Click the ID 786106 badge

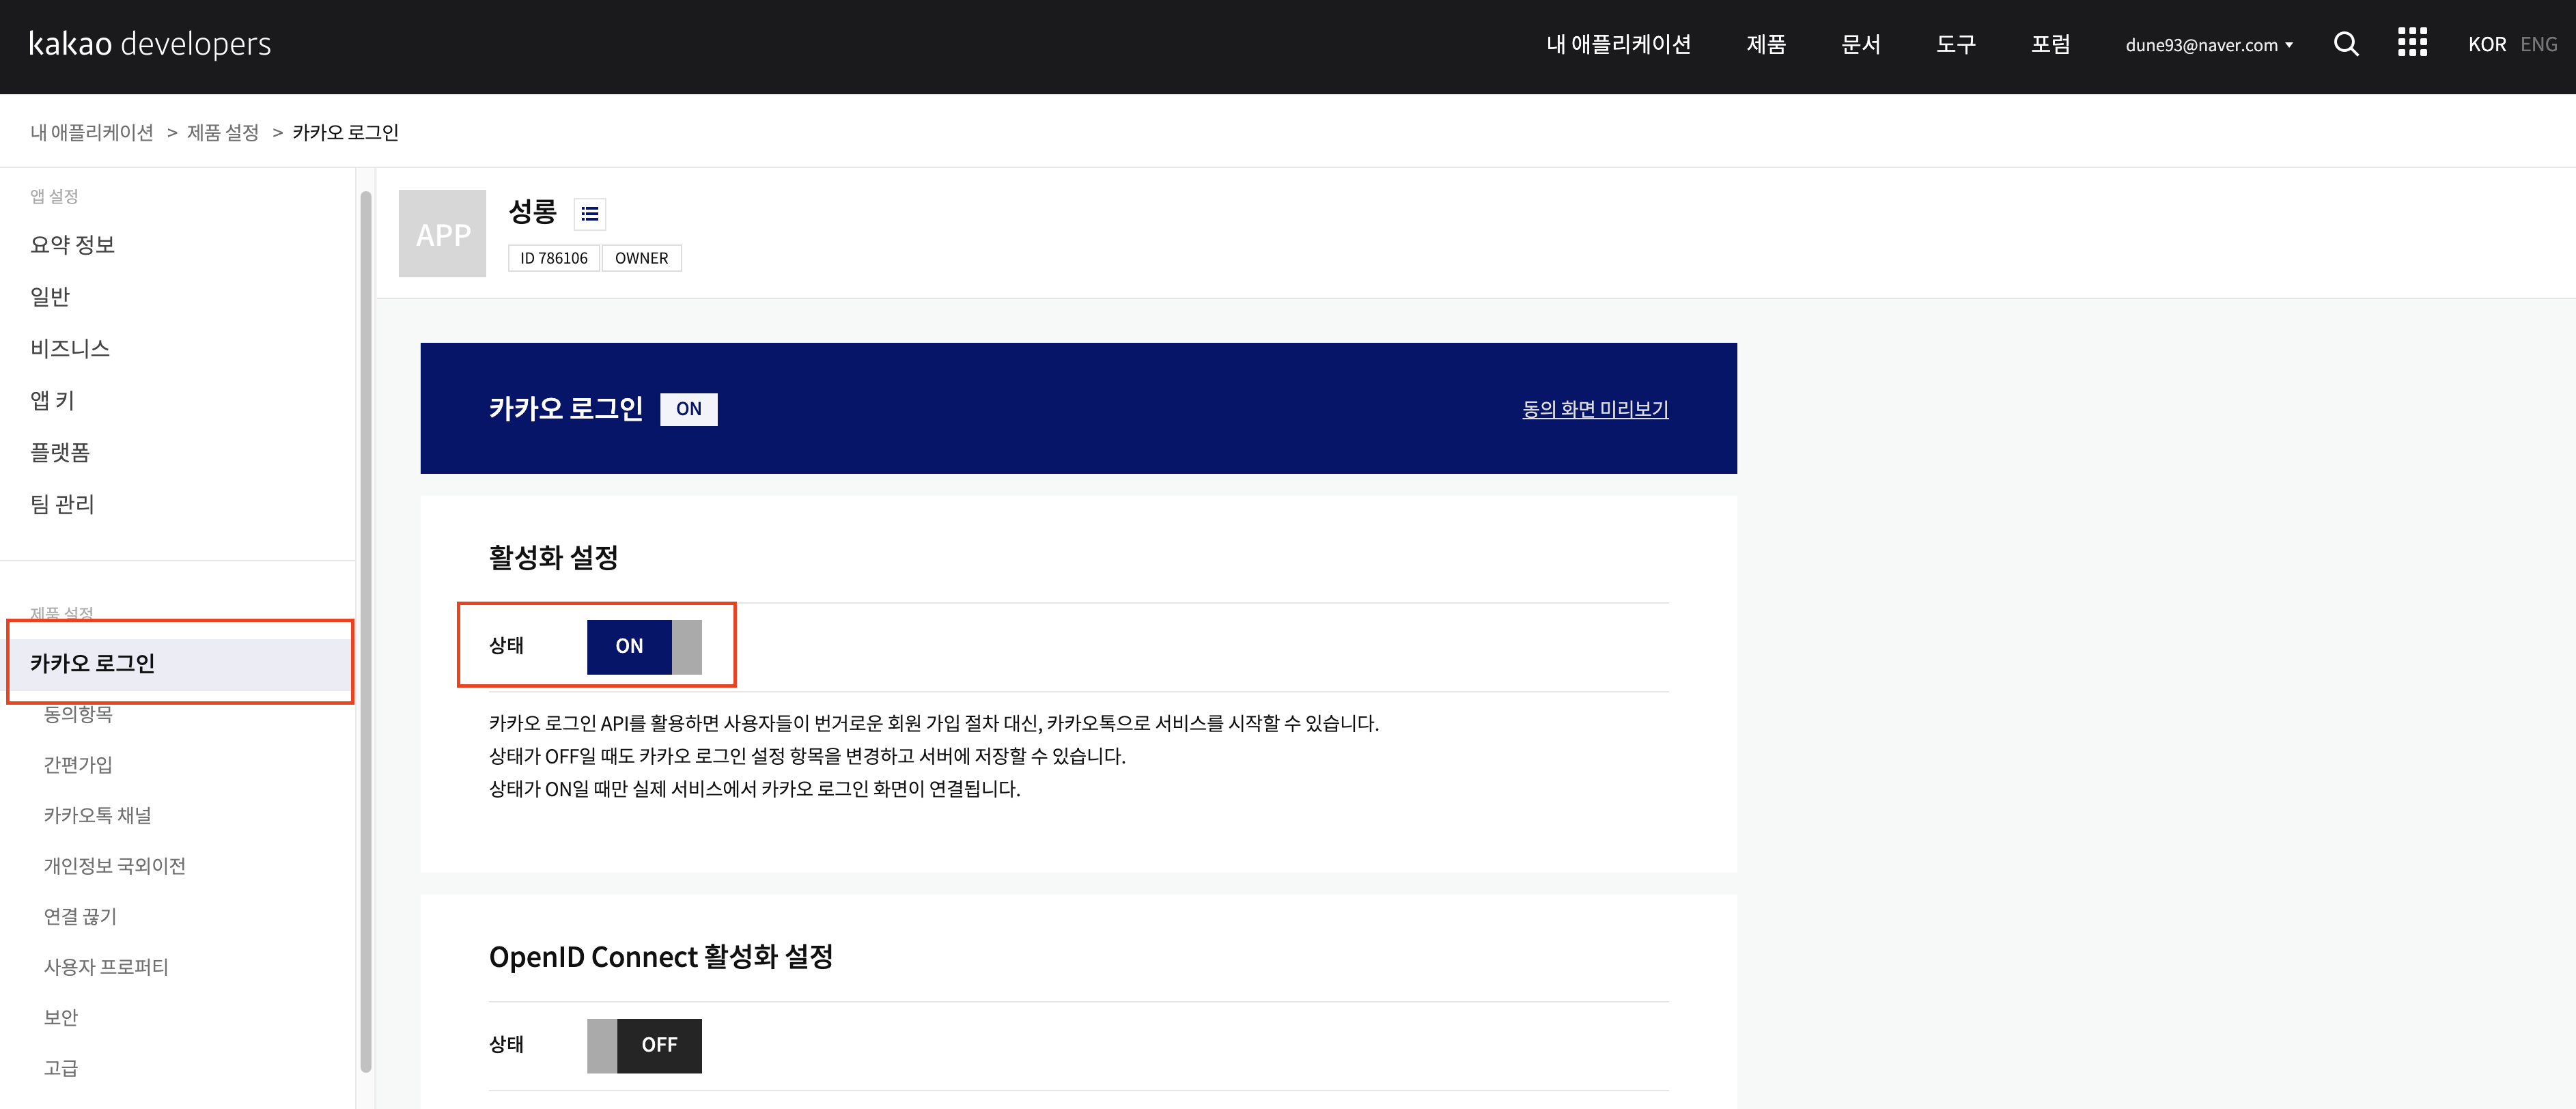[553, 258]
